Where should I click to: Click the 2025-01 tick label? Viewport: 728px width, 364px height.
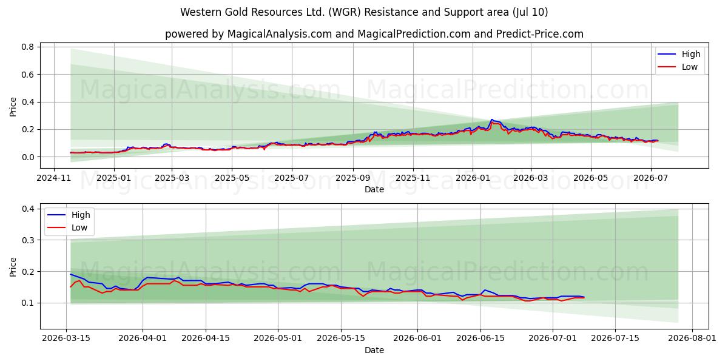pyautogui.click(x=113, y=178)
